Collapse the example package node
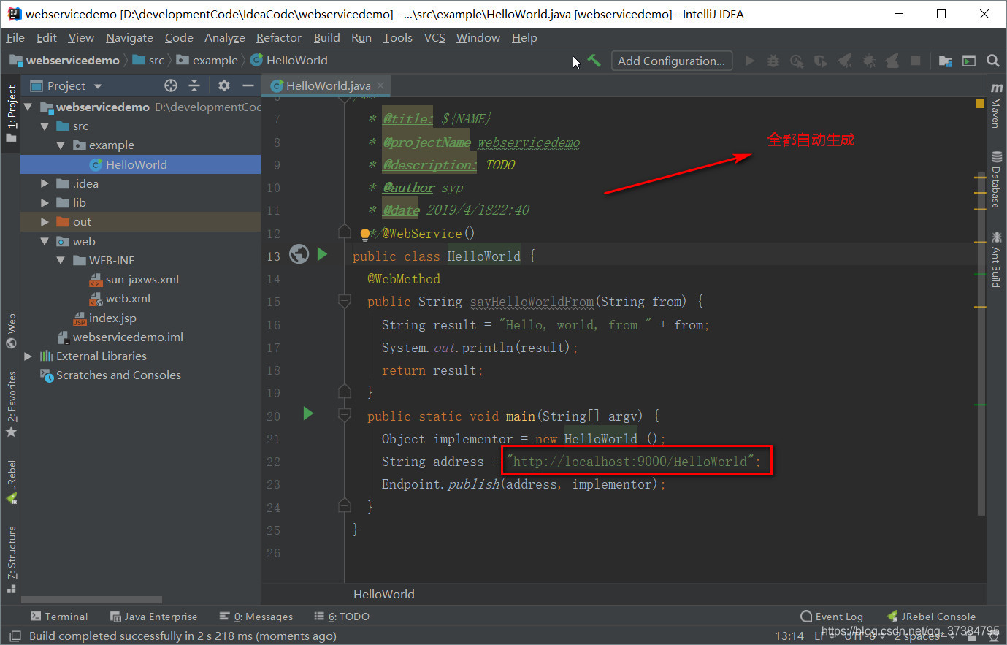The width and height of the screenshot is (1007, 645). (61, 145)
